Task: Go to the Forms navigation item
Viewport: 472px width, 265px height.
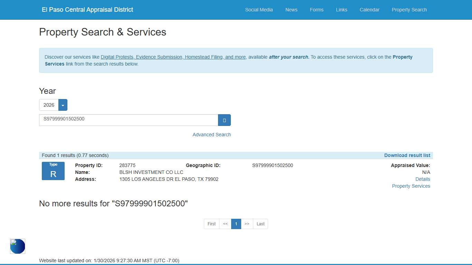Action: point(317,10)
